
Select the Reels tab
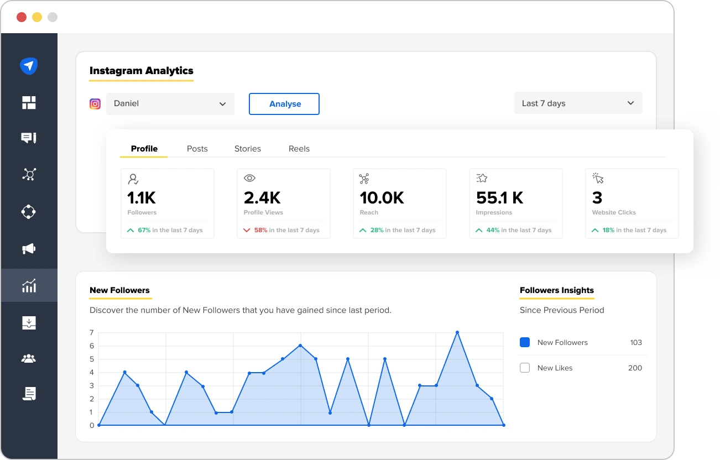pyautogui.click(x=299, y=148)
